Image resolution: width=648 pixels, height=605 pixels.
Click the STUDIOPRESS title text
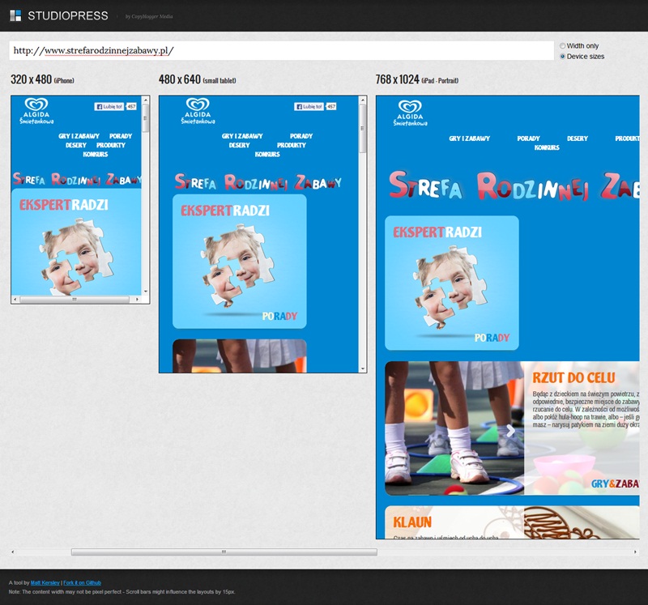coord(68,15)
